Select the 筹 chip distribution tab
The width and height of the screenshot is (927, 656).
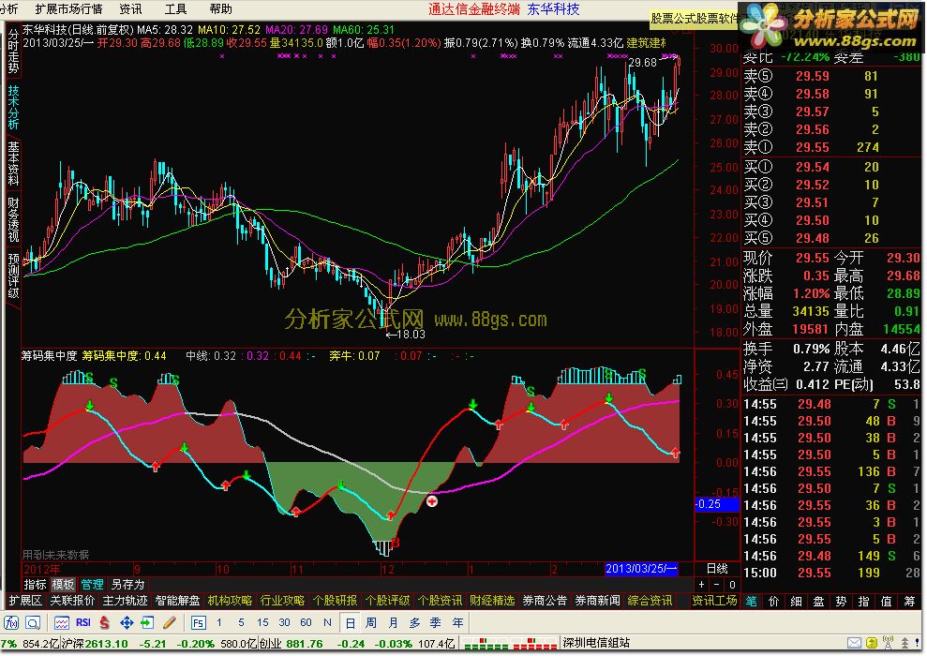click(x=909, y=601)
